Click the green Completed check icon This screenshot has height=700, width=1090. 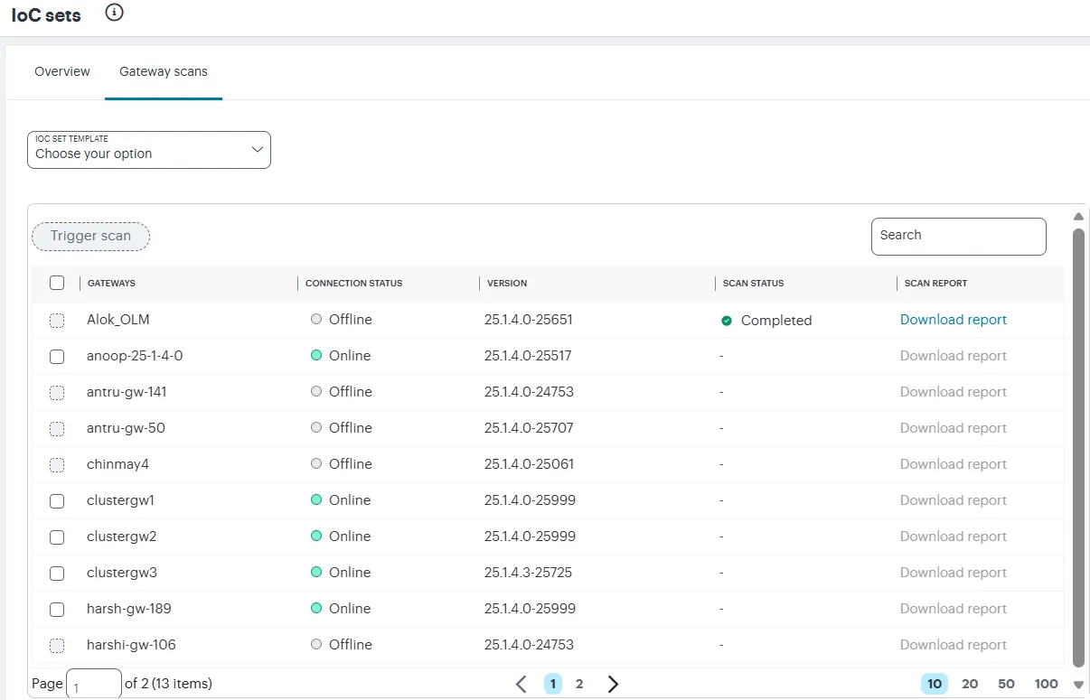727,321
